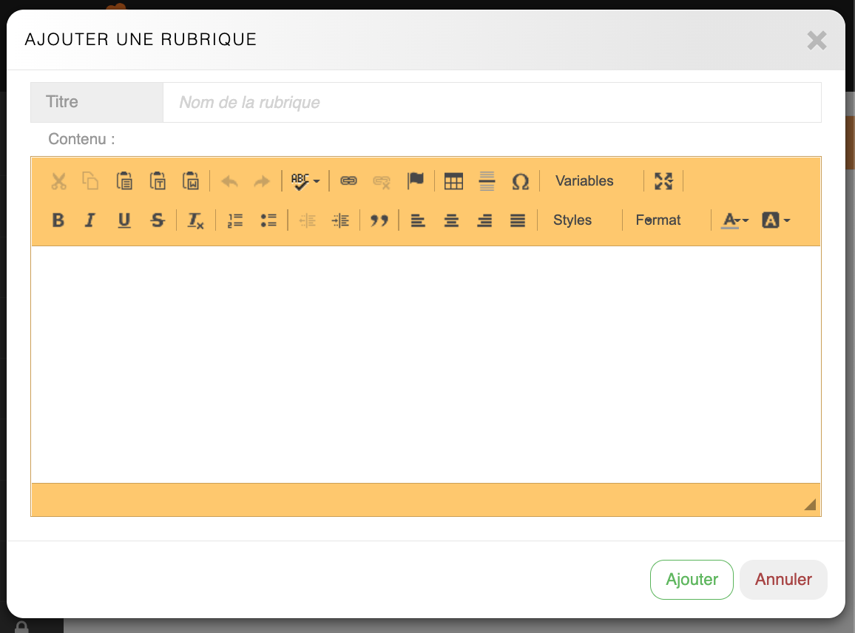This screenshot has height=633, width=855.
Task: Open the text color picker
Action: (735, 220)
